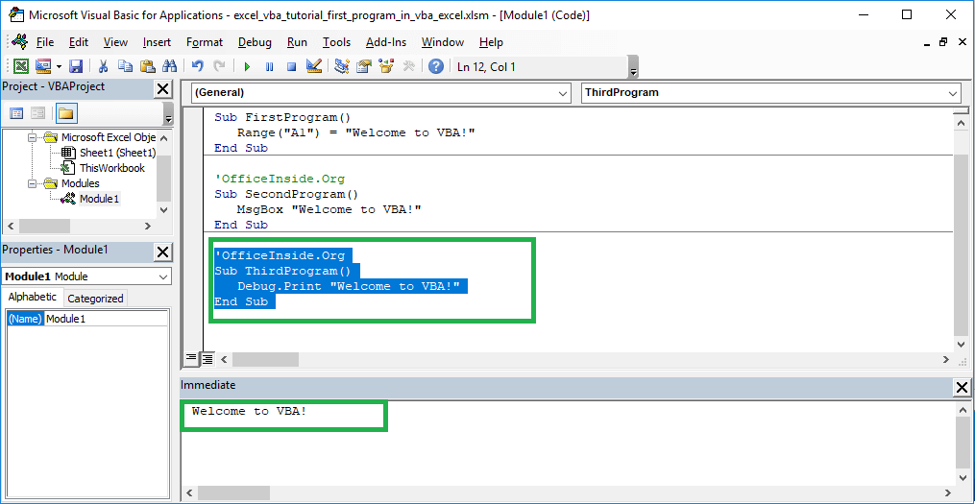The width and height of the screenshot is (975, 504).
Task: Open the Format menu
Action: (204, 42)
